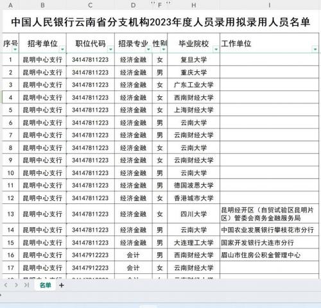Open filter dropdown for 工作单位 column

[x=315, y=49]
